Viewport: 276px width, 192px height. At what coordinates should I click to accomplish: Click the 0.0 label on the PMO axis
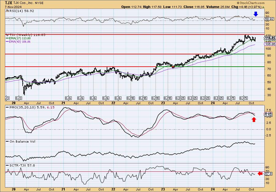(x=268, y=129)
